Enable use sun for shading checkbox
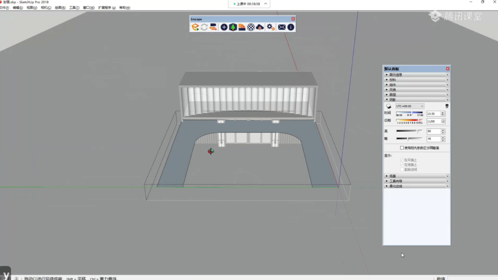 click(402, 148)
